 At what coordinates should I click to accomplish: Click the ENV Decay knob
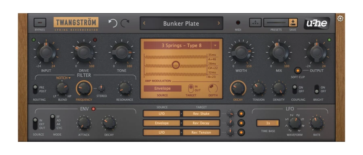[109, 123]
